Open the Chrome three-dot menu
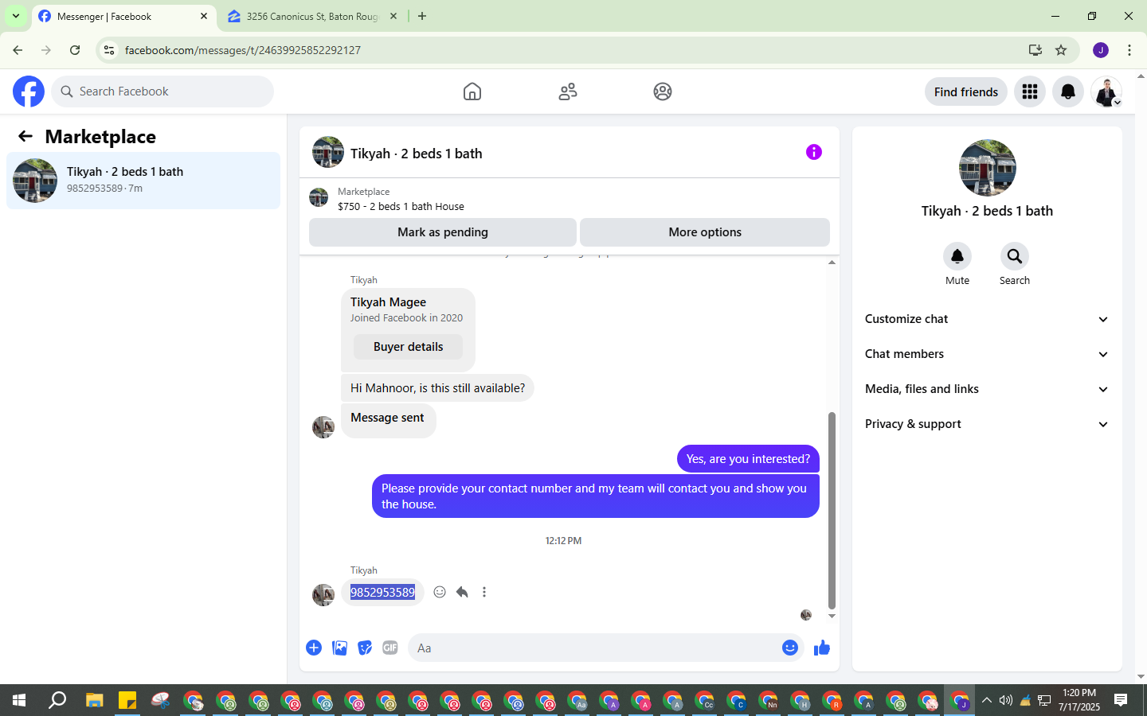The image size is (1147, 716). pos(1129,50)
